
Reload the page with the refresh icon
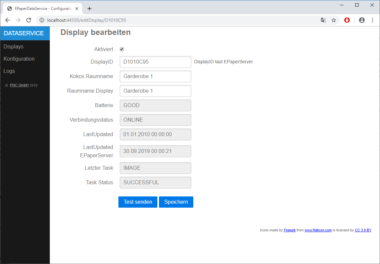pyautogui.click(x=29, y=20)
